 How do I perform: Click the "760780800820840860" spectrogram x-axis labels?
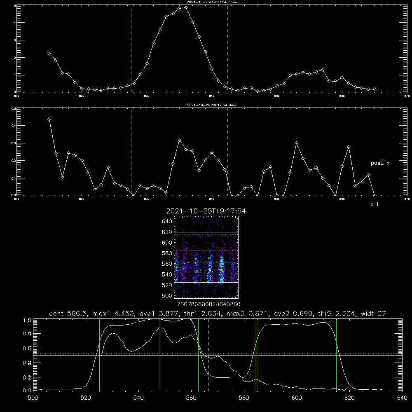pyautogui.click(x=208, y=304)
